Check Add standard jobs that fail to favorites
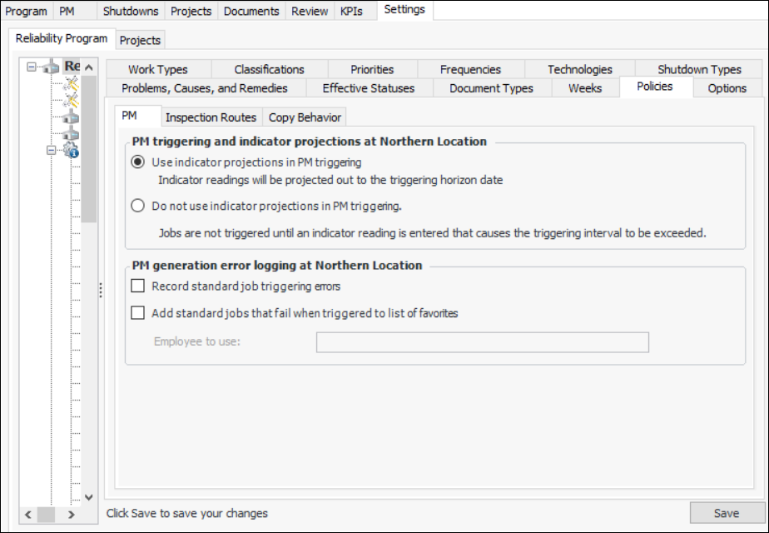The width and height of the screenshot is (769, 533). pyautogui.click(x=138, y=312)
